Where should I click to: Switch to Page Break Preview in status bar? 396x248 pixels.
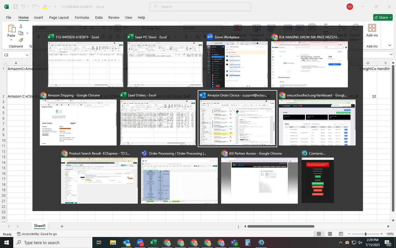341,234
